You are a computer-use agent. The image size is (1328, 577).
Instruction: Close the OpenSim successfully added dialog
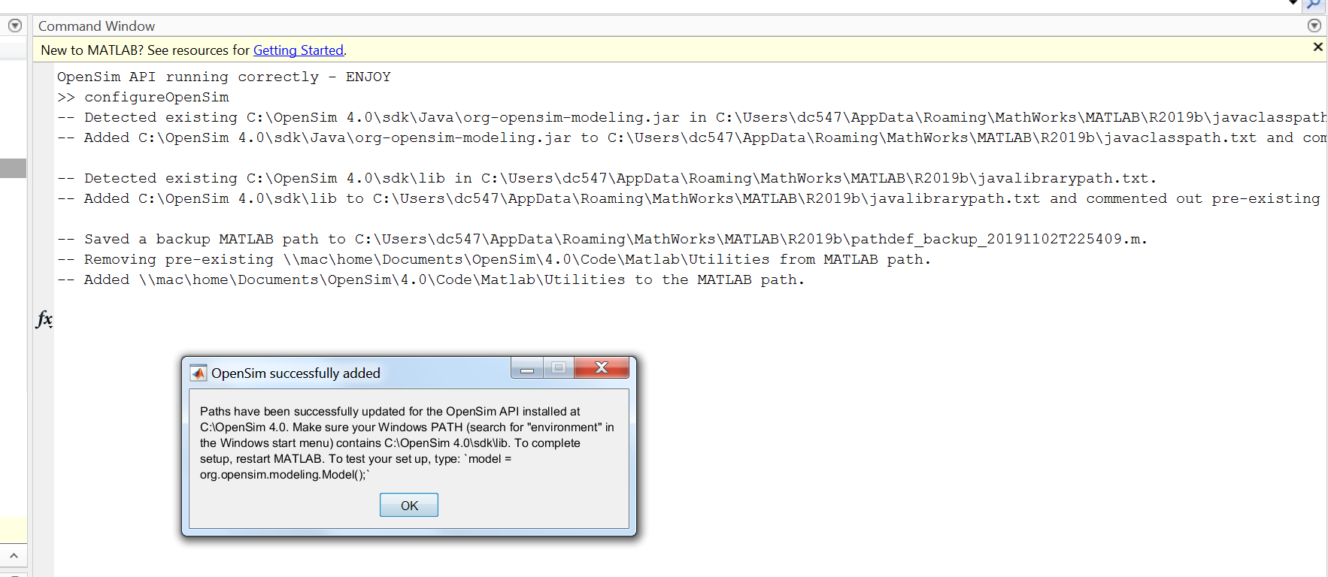click(602, 367)
